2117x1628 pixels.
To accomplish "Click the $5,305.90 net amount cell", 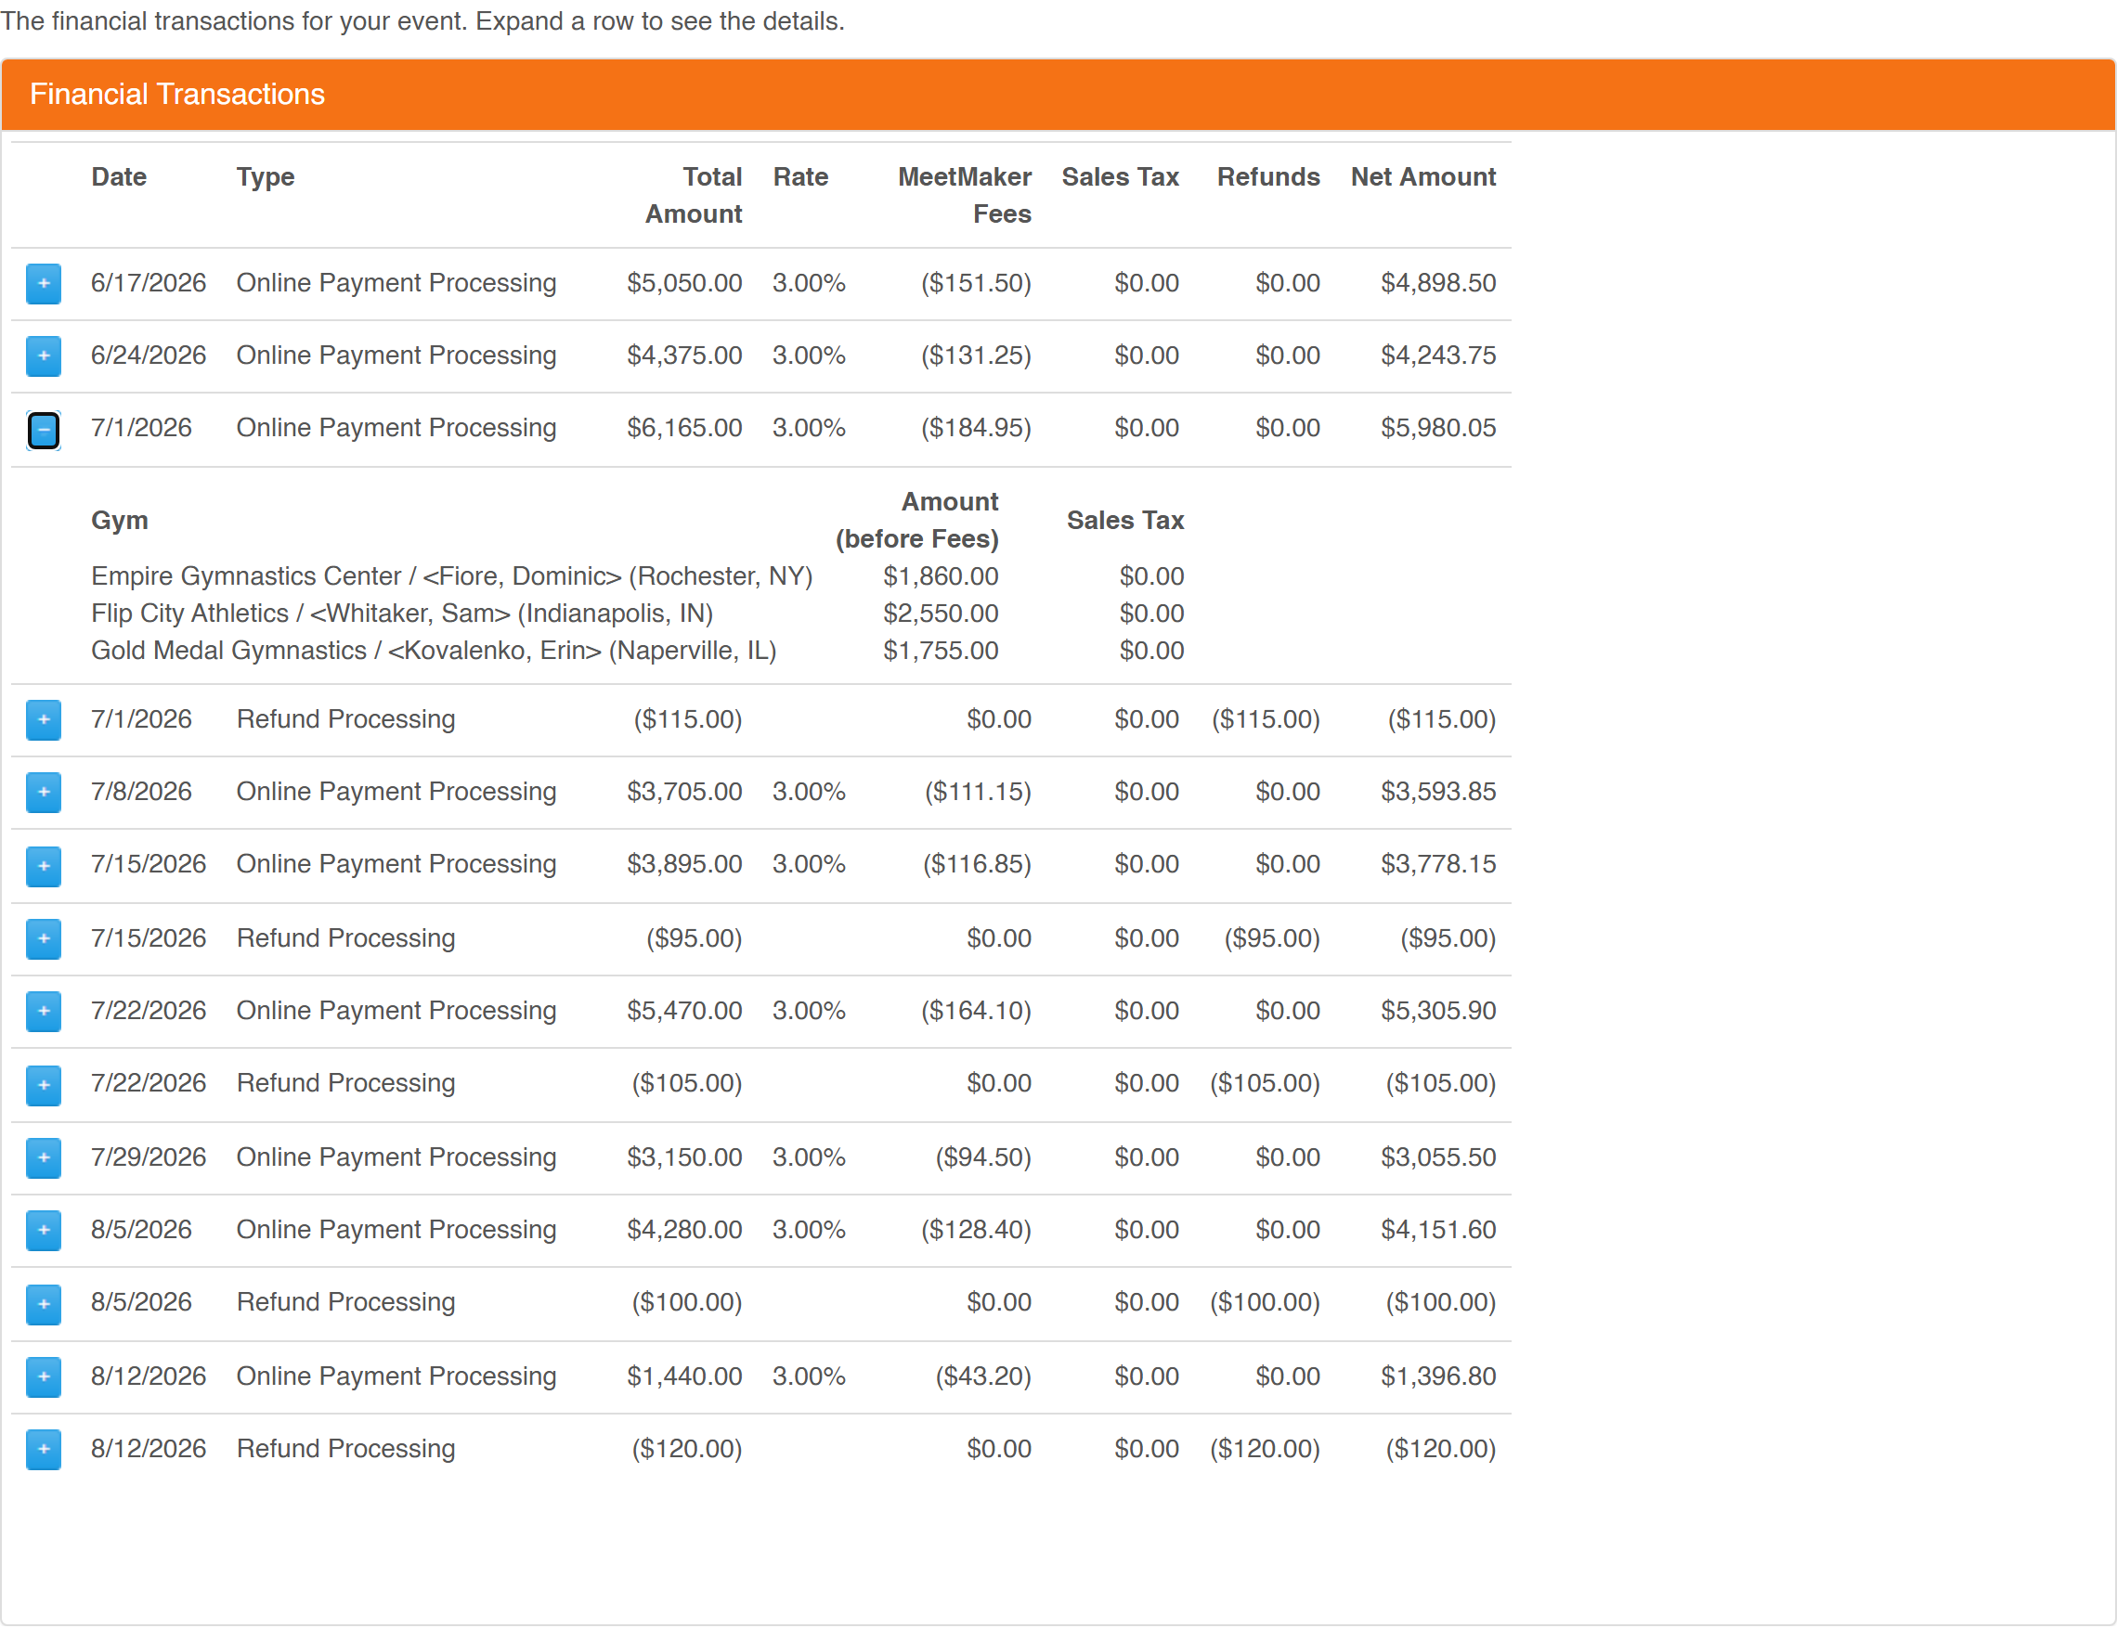I will pos(1438,1011).
